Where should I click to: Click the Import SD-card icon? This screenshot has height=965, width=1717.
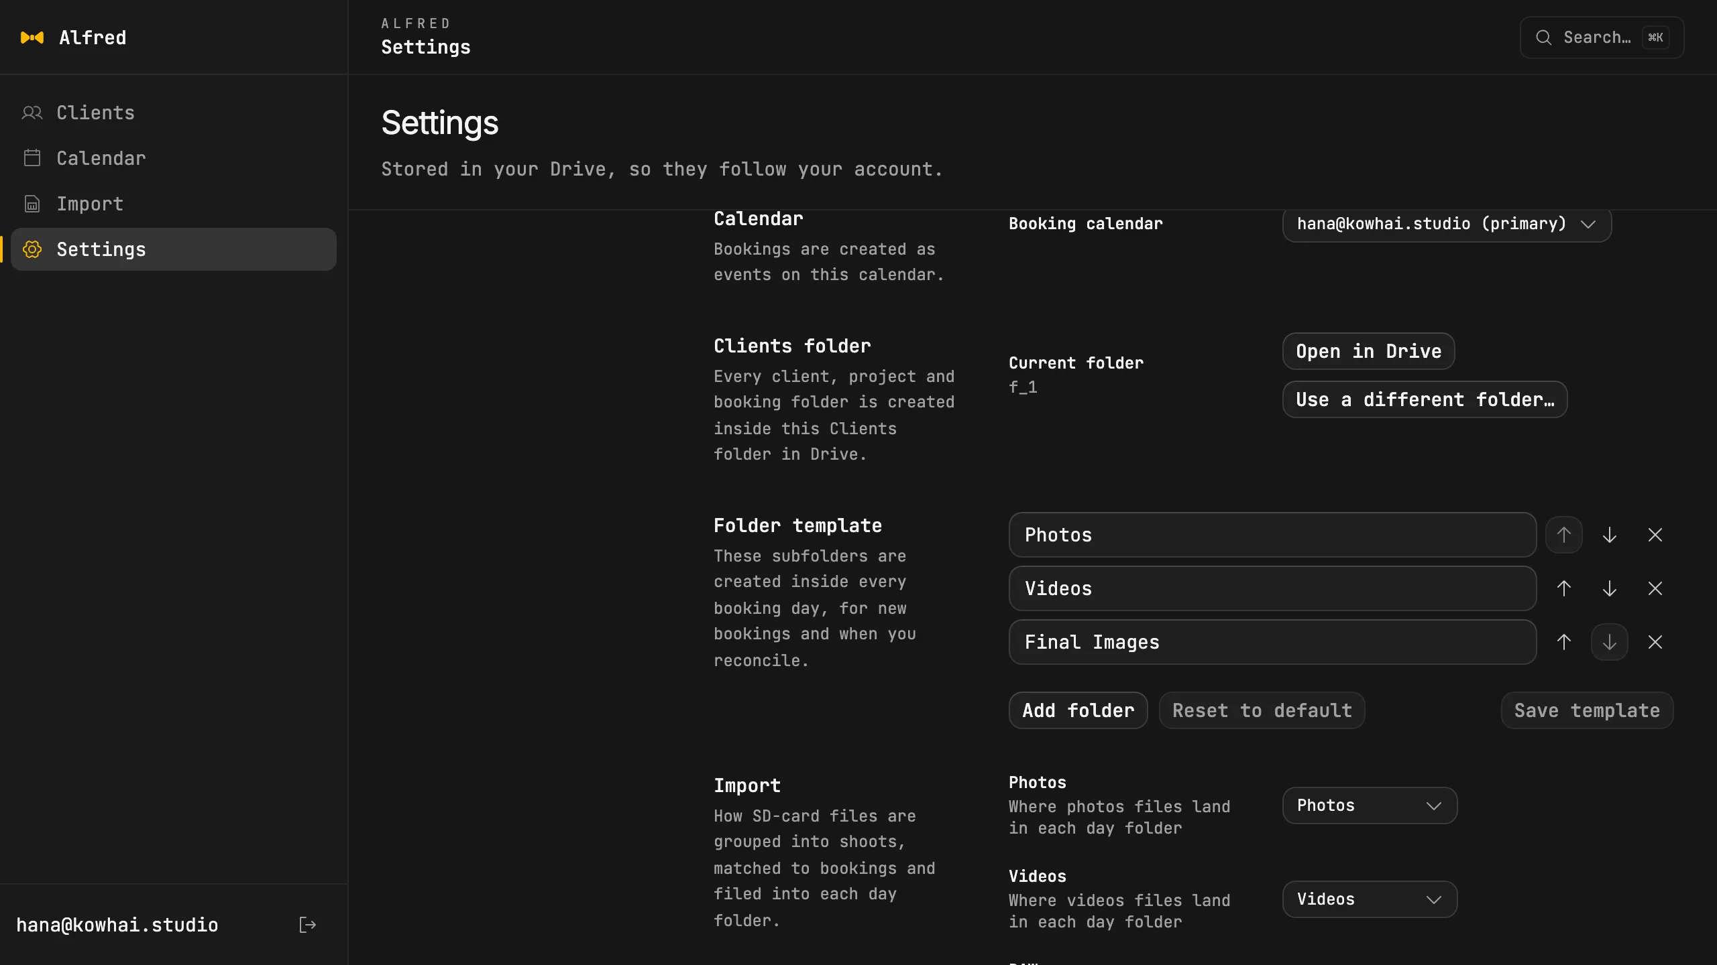[x=32, y=204]
